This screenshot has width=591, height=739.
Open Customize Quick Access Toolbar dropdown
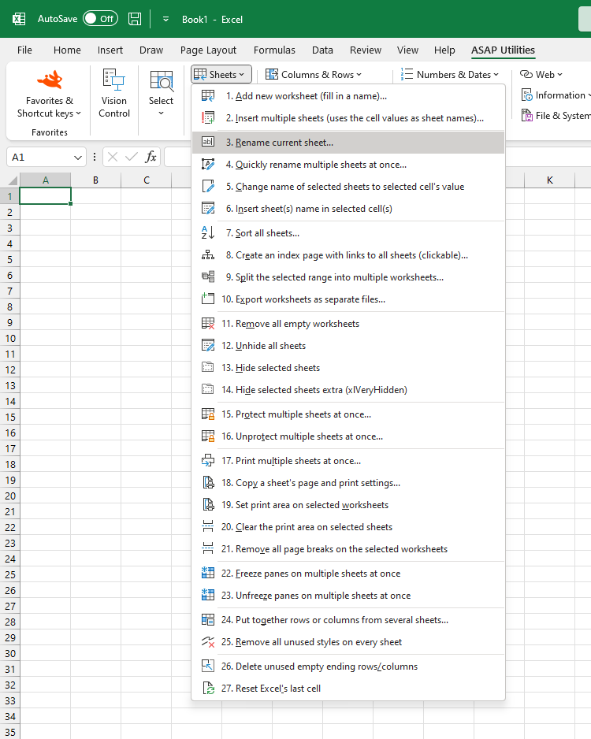coord(166,20)
